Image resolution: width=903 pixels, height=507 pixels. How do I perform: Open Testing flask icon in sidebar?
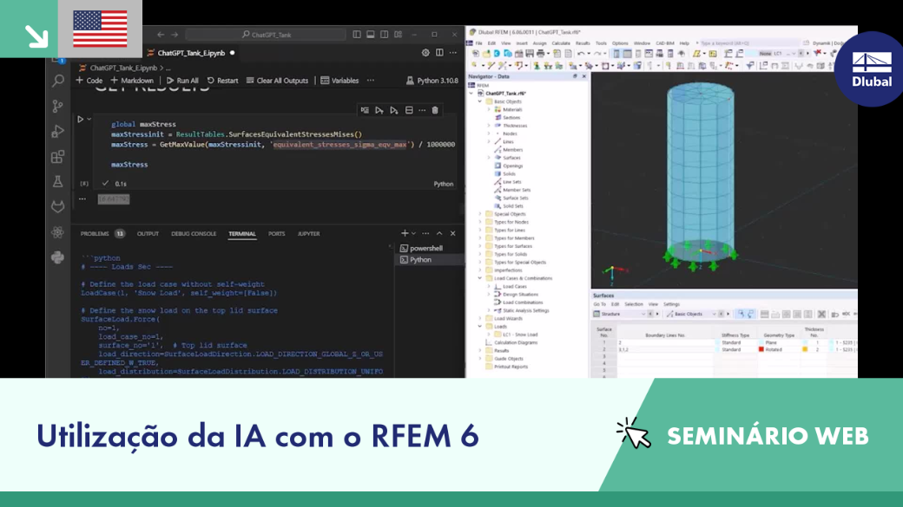click(57, 182)
